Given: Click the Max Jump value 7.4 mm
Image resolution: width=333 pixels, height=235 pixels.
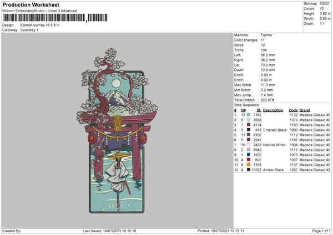Looking at the screenshot, I should [x=267, y=95].
